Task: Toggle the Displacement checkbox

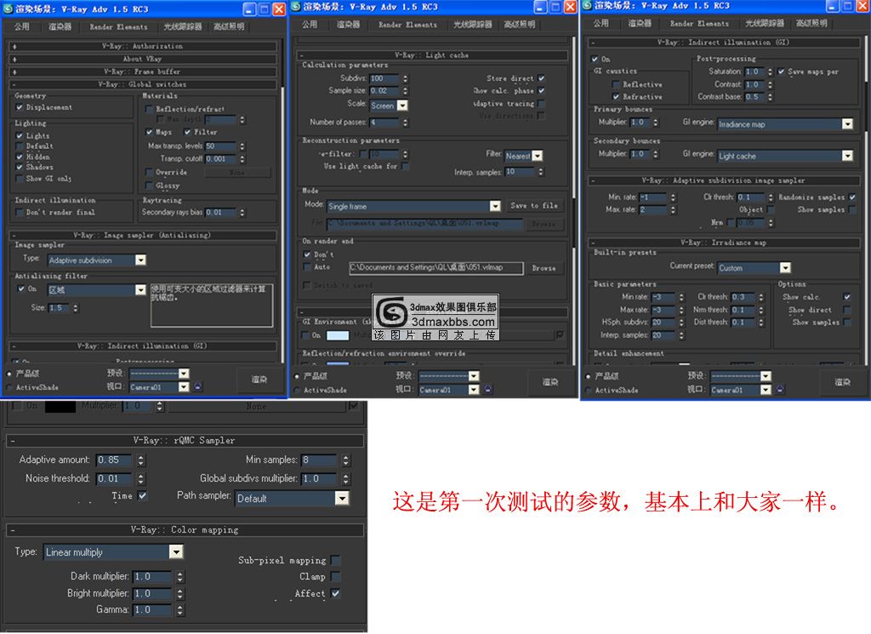Action: pyautogui.click(x=20, y=107)
